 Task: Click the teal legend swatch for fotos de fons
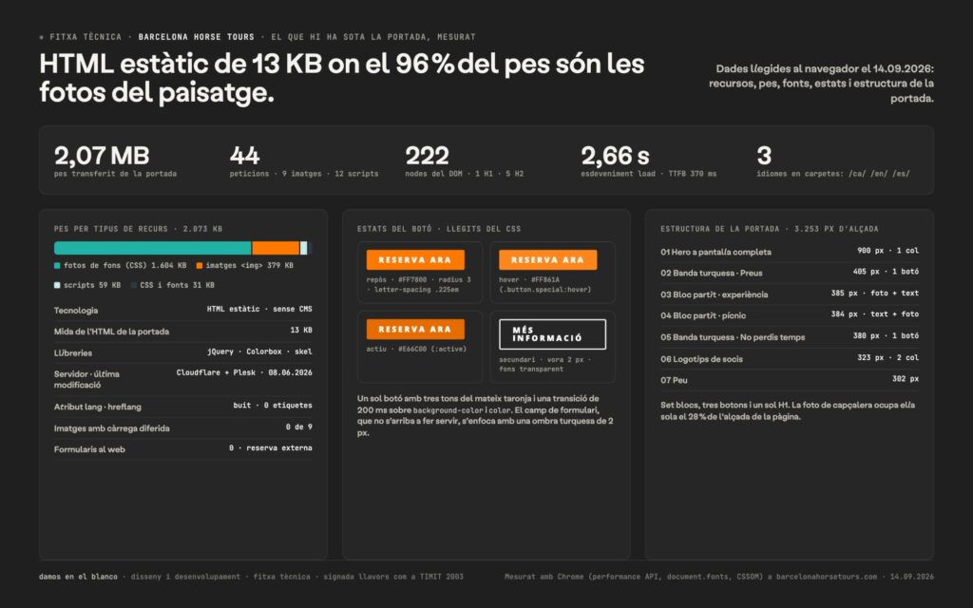57,266
